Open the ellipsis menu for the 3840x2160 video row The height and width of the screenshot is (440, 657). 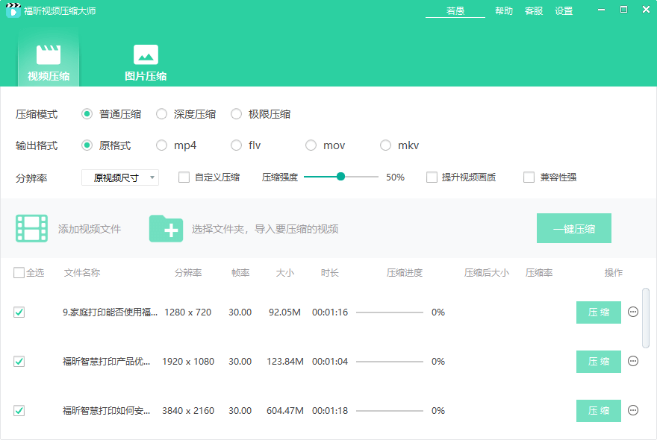632,411
